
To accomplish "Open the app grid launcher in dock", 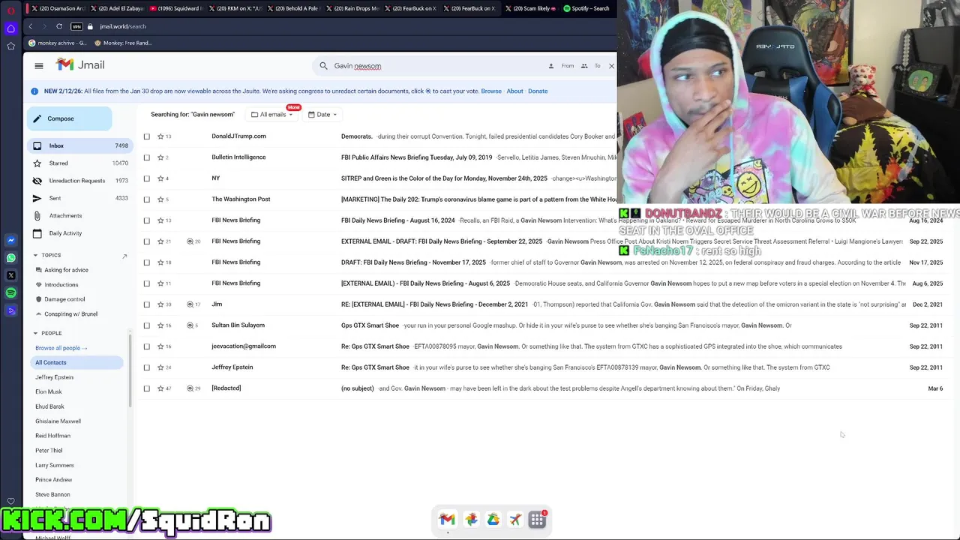I will click(537, 519).
